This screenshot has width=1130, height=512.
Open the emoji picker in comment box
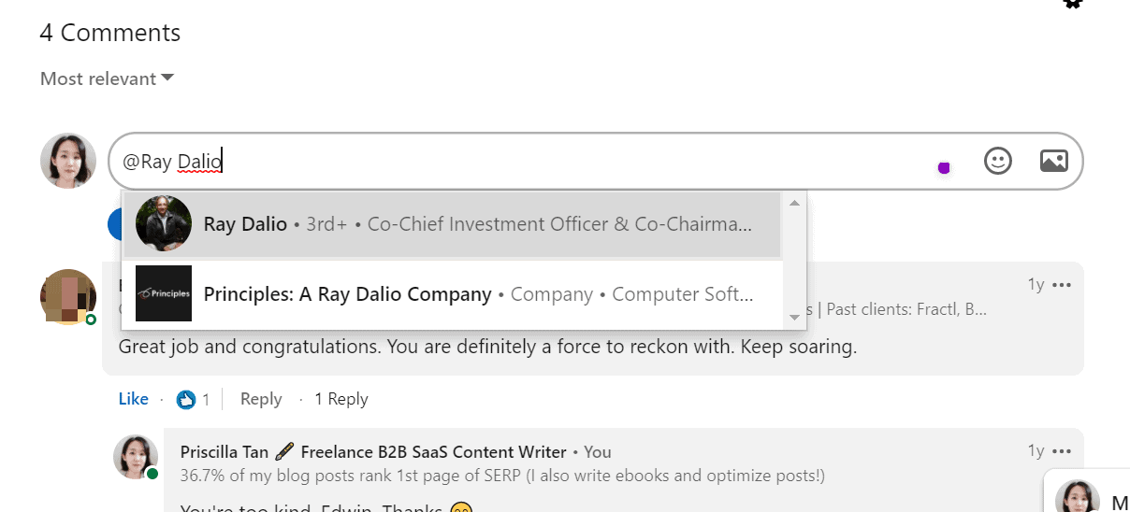click(998, 161)
